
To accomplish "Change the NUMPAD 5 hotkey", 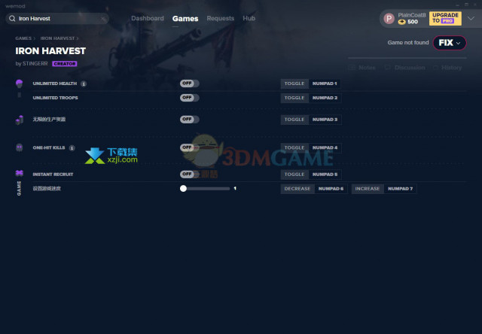I will coord(325,175).
